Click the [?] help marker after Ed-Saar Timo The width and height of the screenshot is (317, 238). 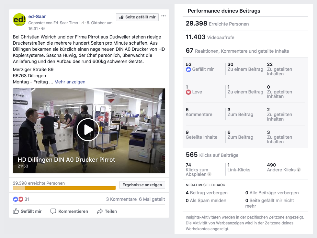(82, 23)
